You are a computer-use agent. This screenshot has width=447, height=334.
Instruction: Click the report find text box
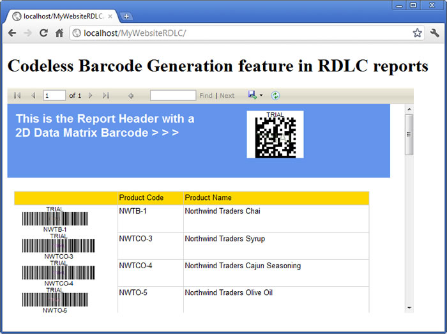tap(173, 95)
